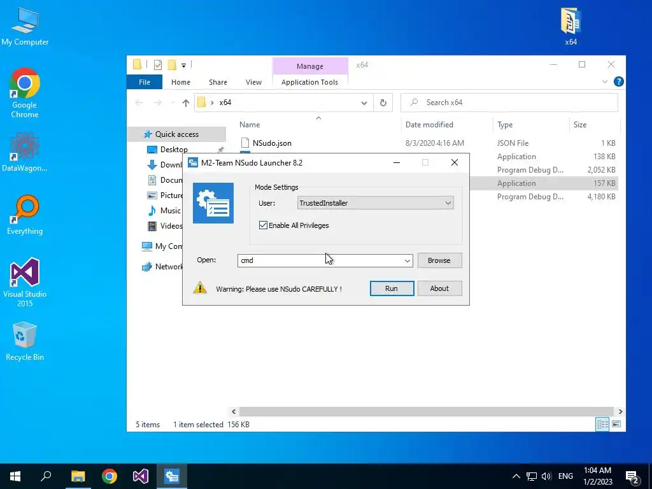Click Explorer Forward arrow
This screenshot has height=489, width=652.
pyautogui.click(x=158, y=103)
